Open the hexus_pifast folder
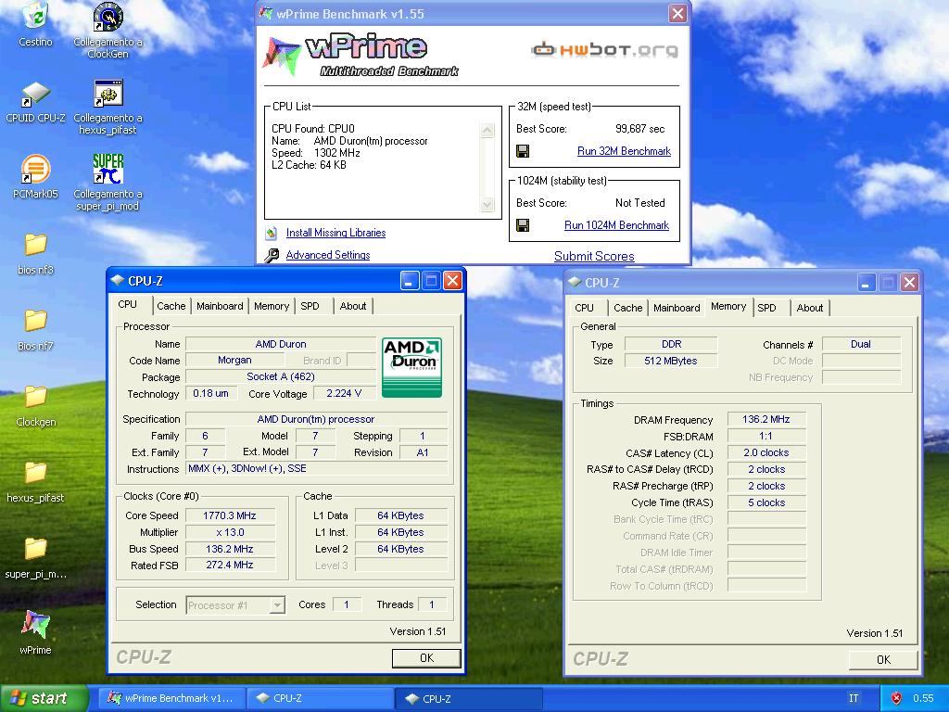Viewport: 949px width, 712px height. (x=36, y=474)
